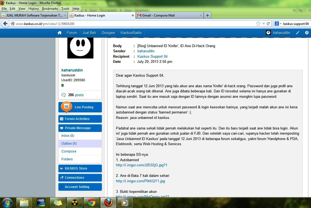This screenshot has width=311, height=208.
Task: Open the Edit menu
Action: click(12, 9)
